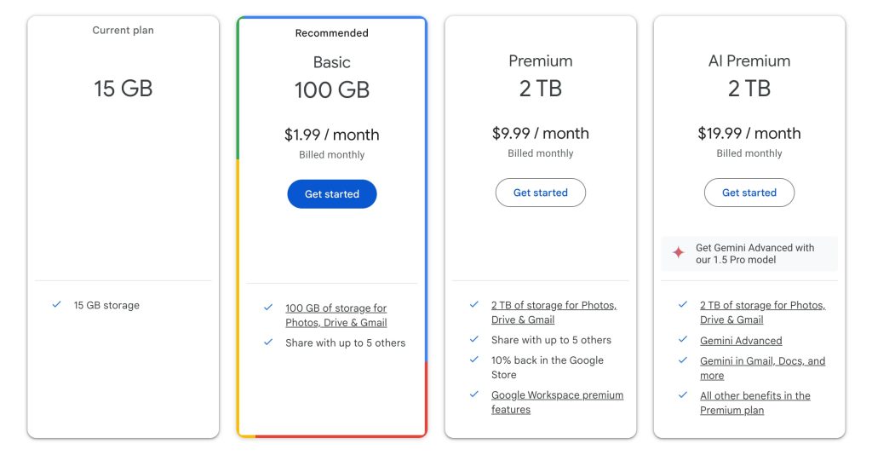This screenshot has width=872, height=472.
Task: Click checkmark beside All other benefits in Premium plan
Action: point(682,395)
